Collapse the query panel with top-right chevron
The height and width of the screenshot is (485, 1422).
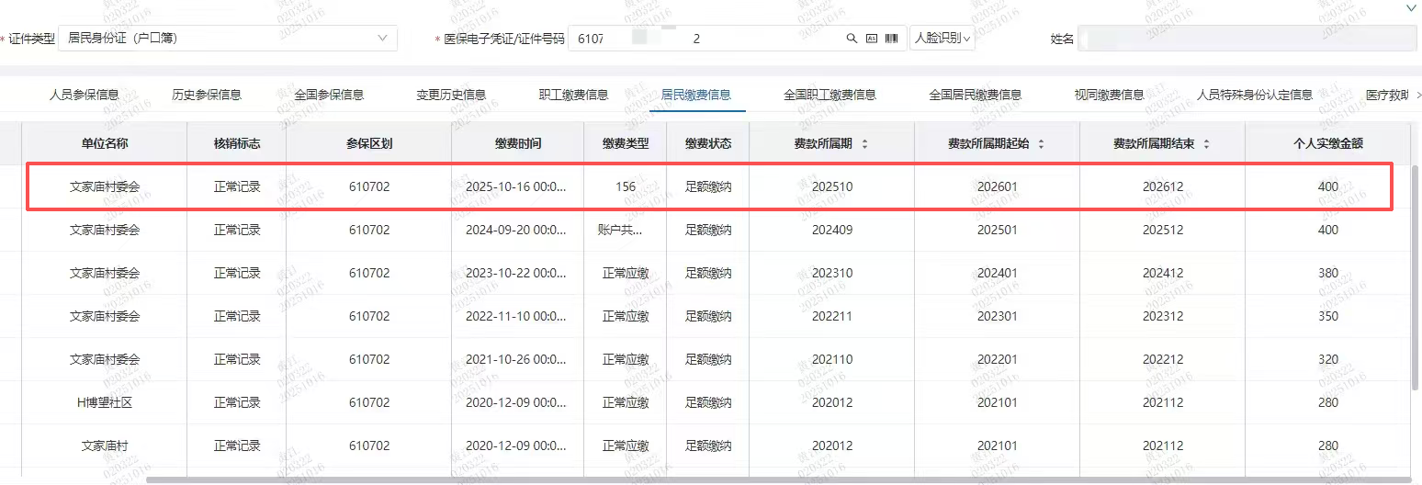(1411, 7)
